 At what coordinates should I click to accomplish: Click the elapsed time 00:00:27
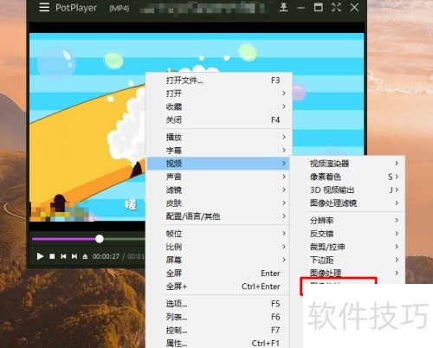point(106,256)
